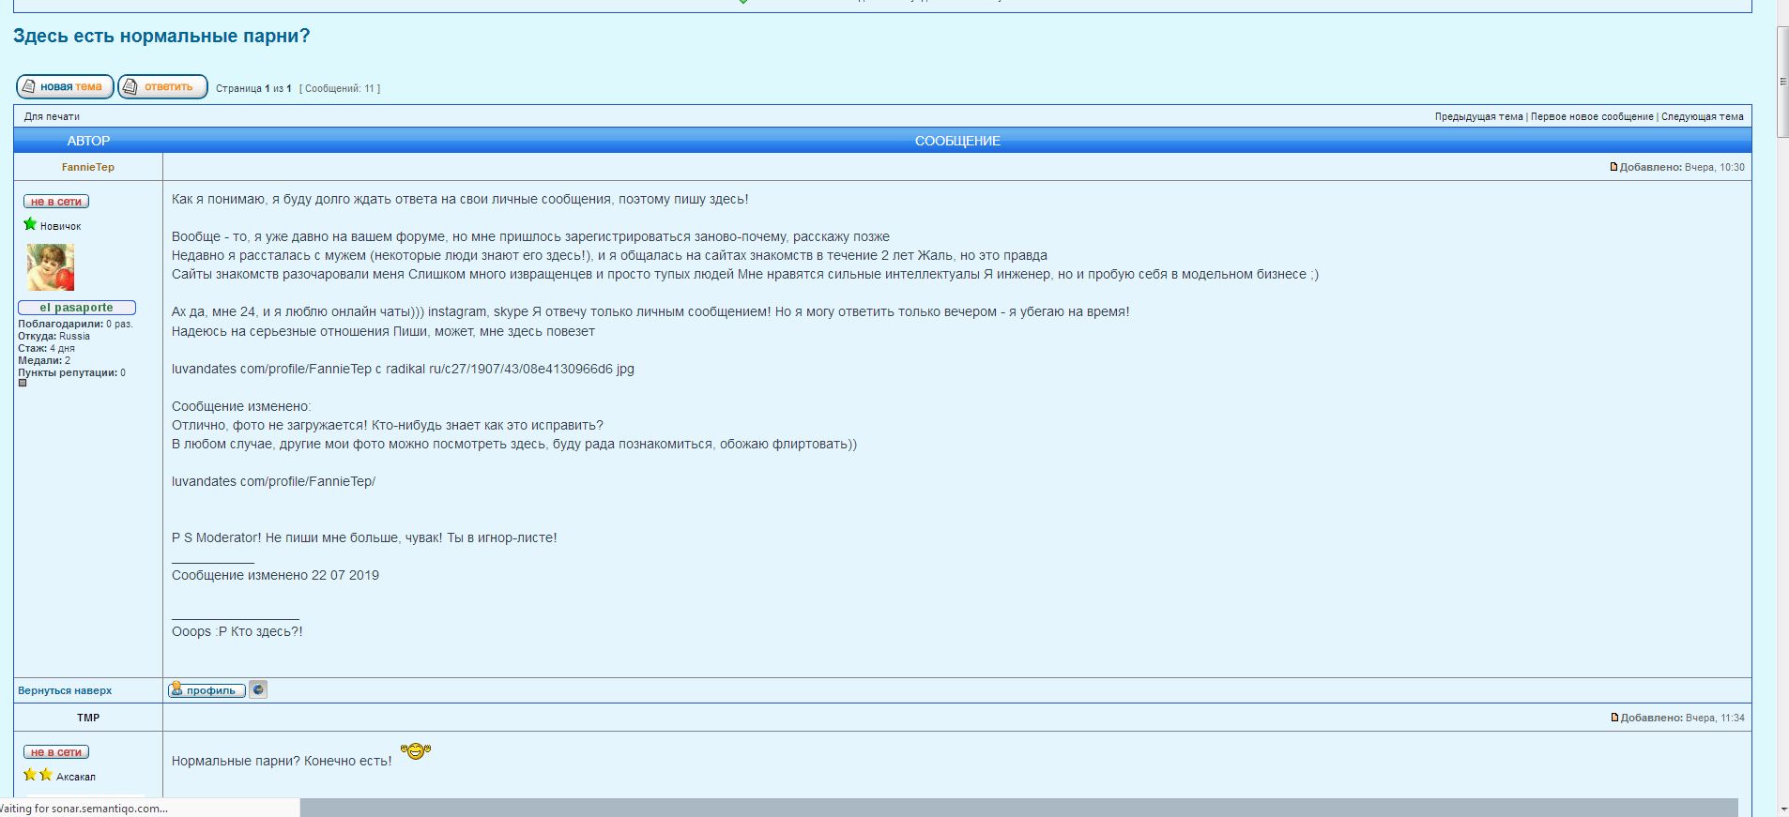Click the small gray reputation square icon

23,383
